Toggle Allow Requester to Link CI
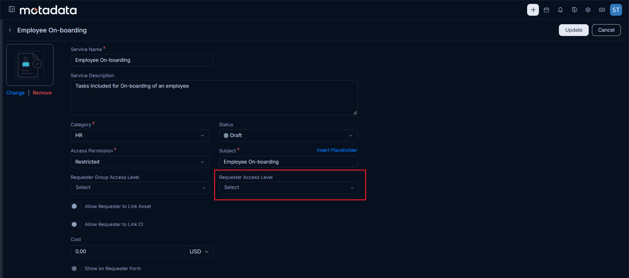Viewport: 629px width, 278px height. [x=76, y=224]
